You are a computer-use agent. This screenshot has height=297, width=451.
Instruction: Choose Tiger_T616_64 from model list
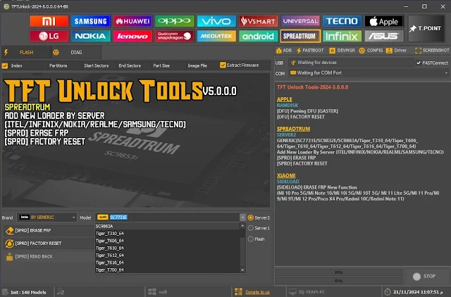coord(168,263)
